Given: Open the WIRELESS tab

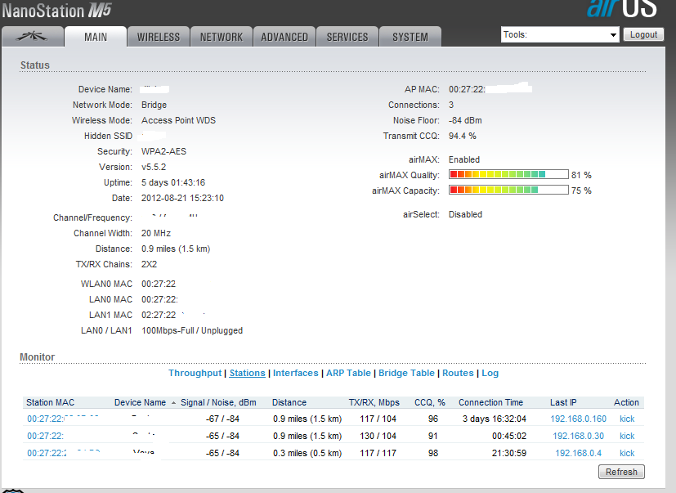Looking at the screenshot, I should pos(159,37).
